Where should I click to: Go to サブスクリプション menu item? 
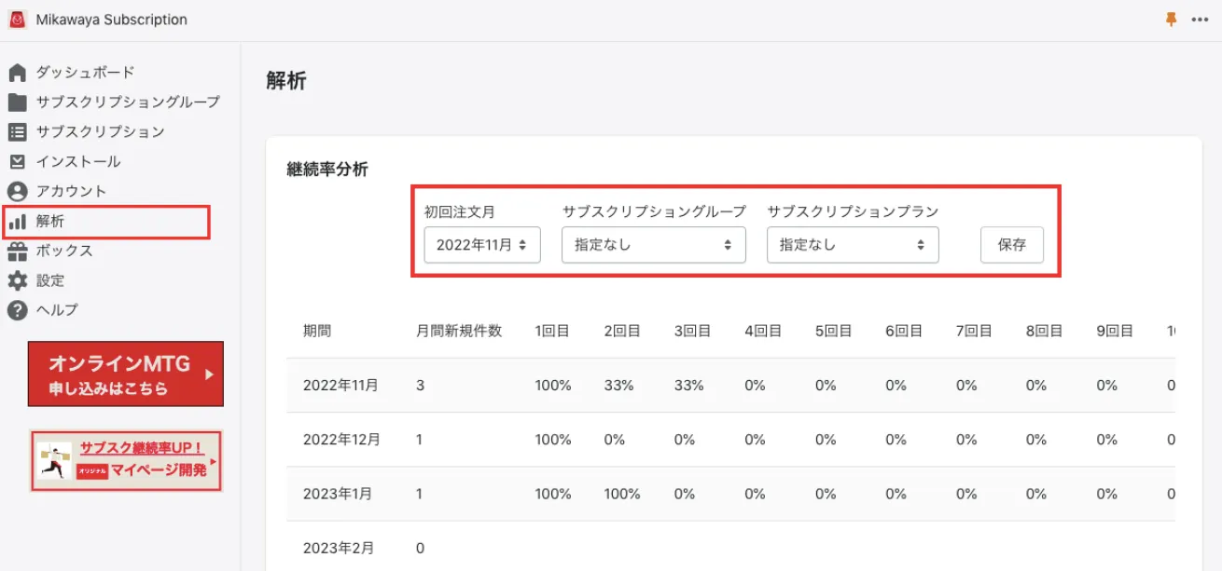[100, 132]
